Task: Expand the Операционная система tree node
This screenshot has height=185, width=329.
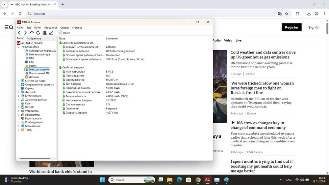Action: (x=19, y=85)
